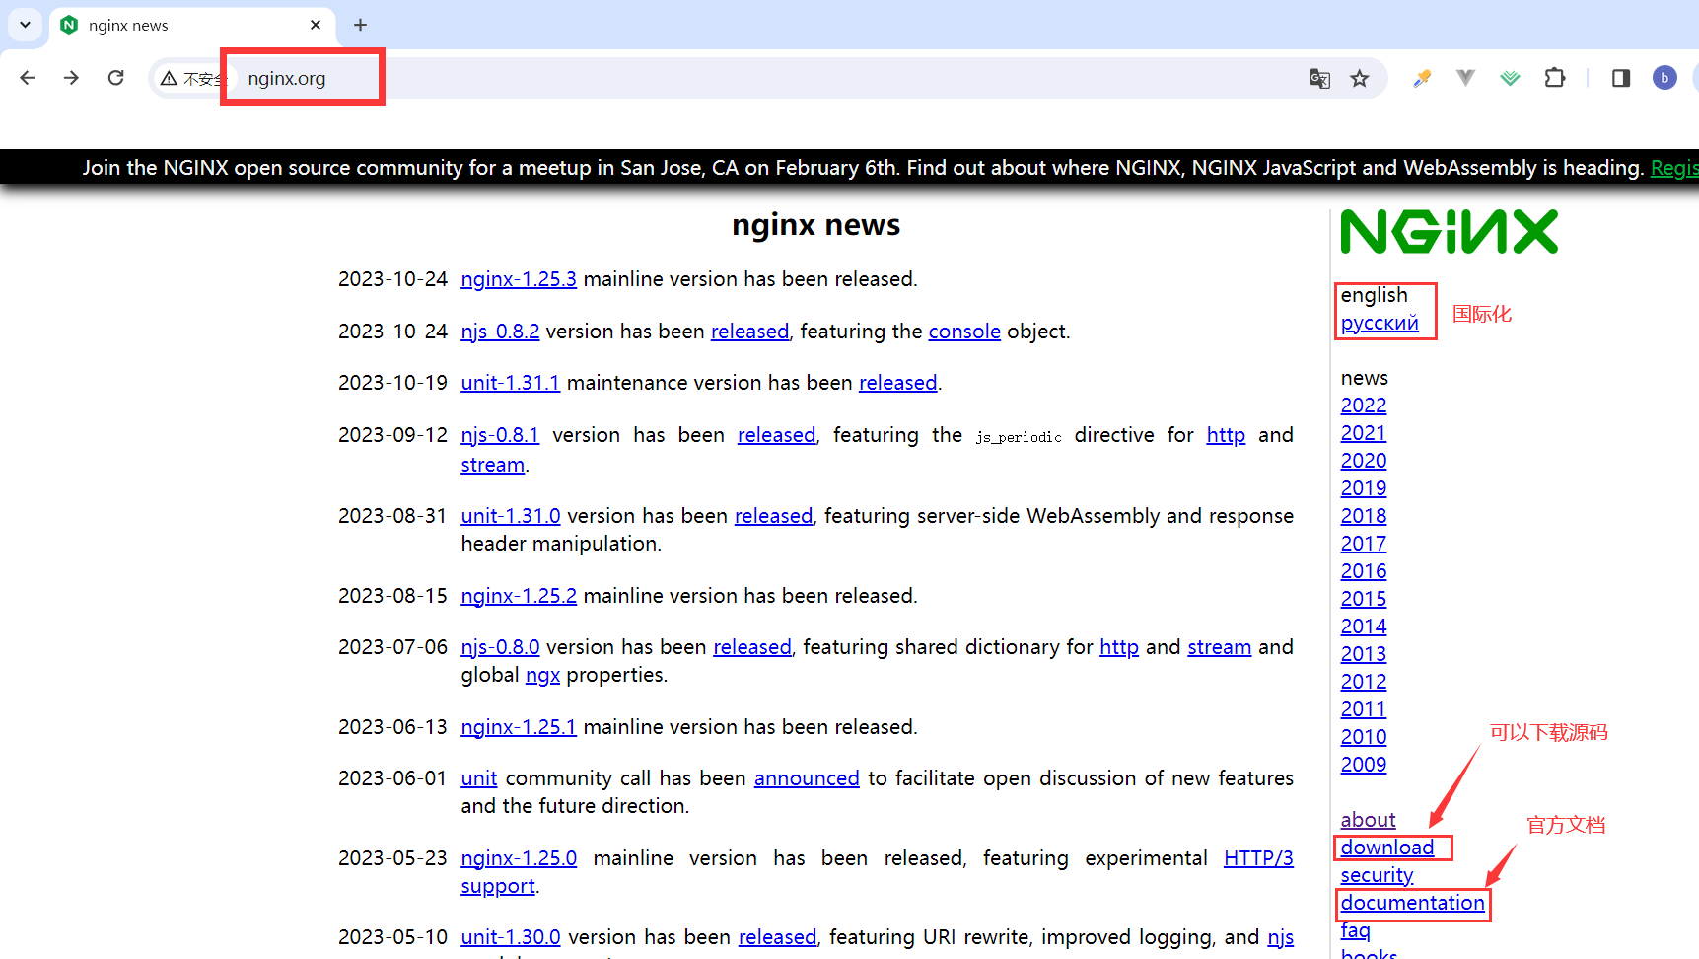Viewport: 1699px width, 959px height.
Task: Open the 2020 news archive
Action: (x=1364, y=461)
